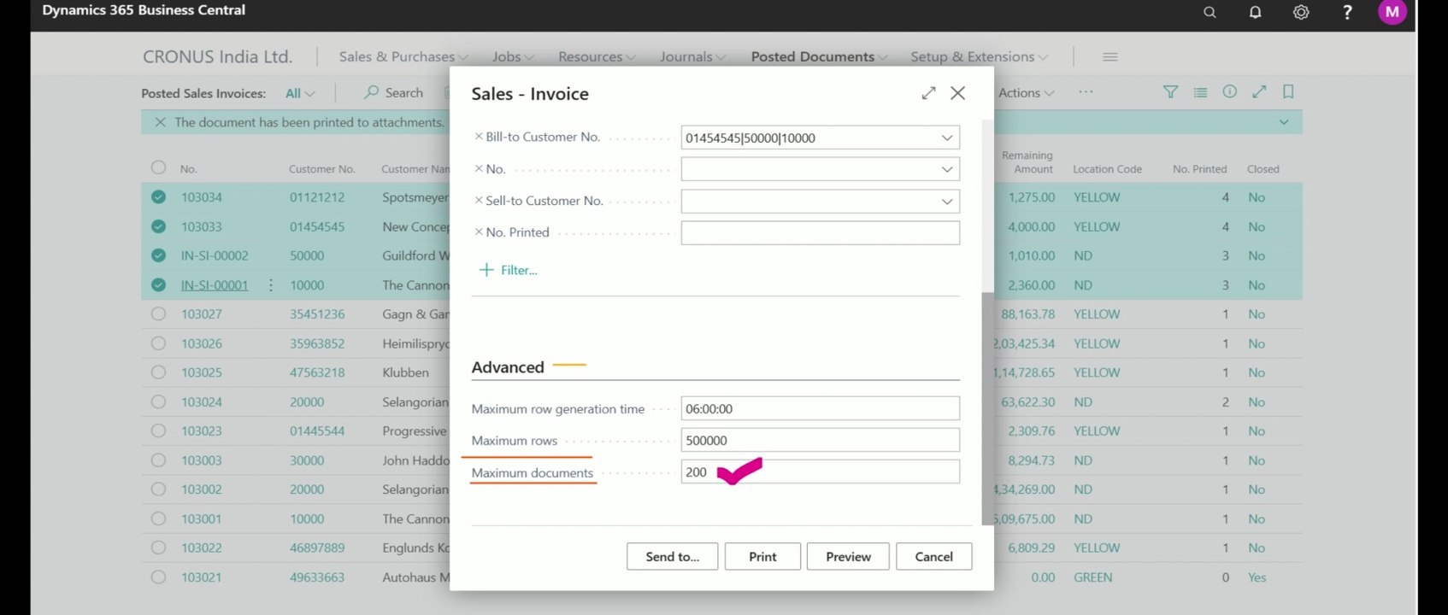Open row options for invoice IN-SI-00001
The width and height of the screenshot is (1448, 615).
tap(271, 285)
